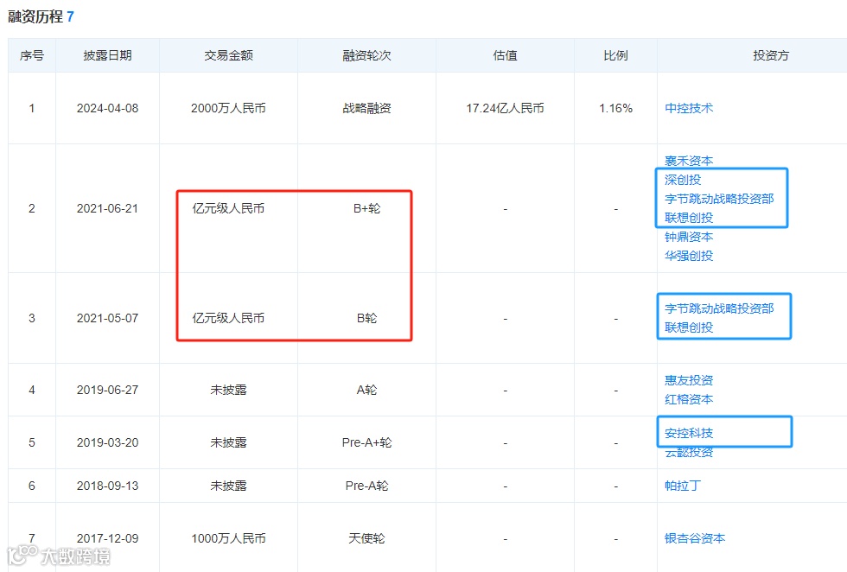Screen dimensions: 847x572
Task: Click the 融资轮次 column header
Action: pyautogui.click(x=366, y=55)
